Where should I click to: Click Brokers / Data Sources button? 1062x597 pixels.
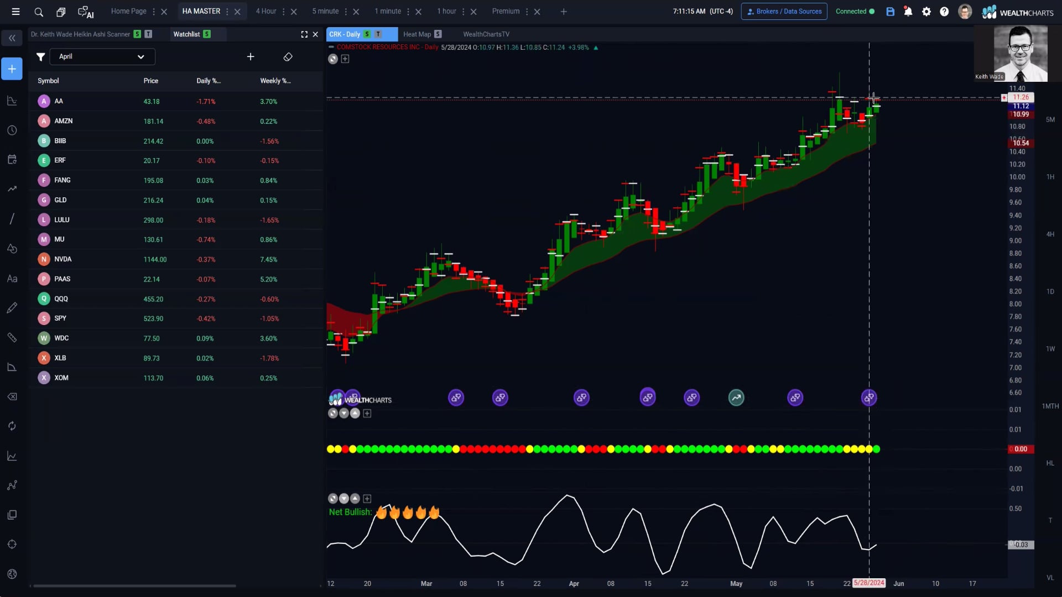[784, 12]
